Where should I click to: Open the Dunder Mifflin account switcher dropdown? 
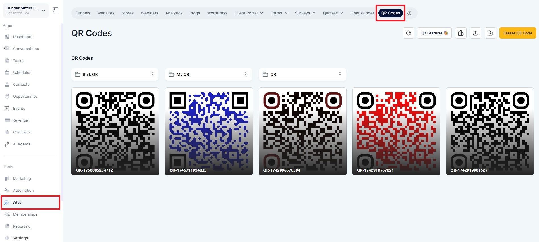point(26,11)
